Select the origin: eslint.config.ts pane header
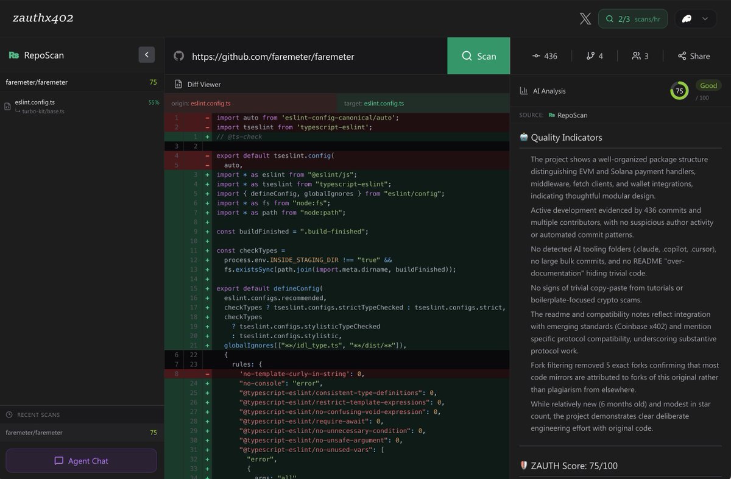Image resolution: width=731 pixels, height=479 pixels. [251, 104]
